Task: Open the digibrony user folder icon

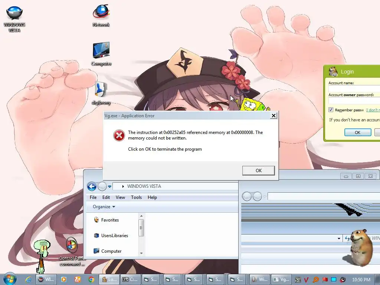Action: coord(101,93)
